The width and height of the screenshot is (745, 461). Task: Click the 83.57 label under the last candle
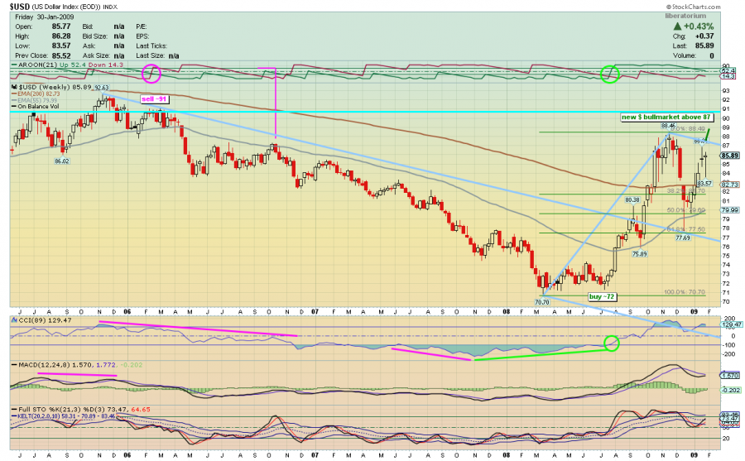(704, 183)
